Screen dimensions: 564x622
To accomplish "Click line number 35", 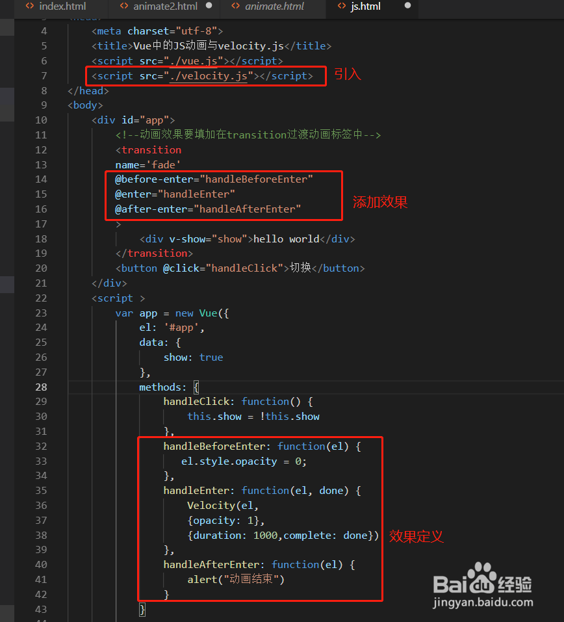I will [41, 491].
